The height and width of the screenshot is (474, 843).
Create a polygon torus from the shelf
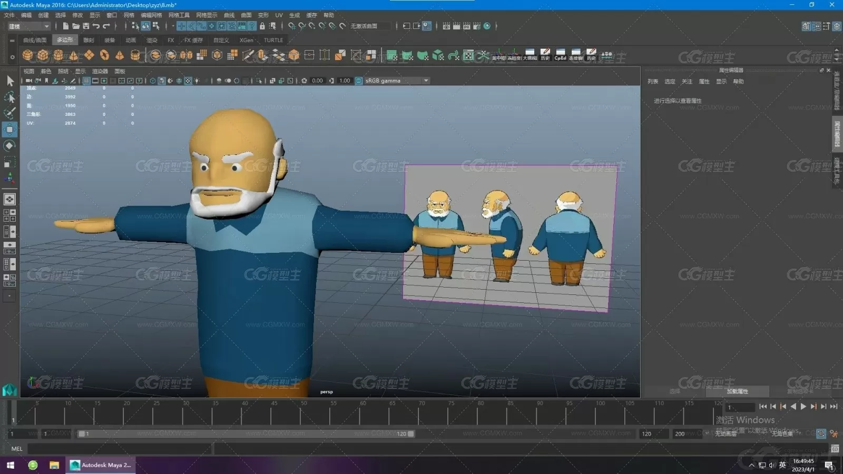[104, 55]
